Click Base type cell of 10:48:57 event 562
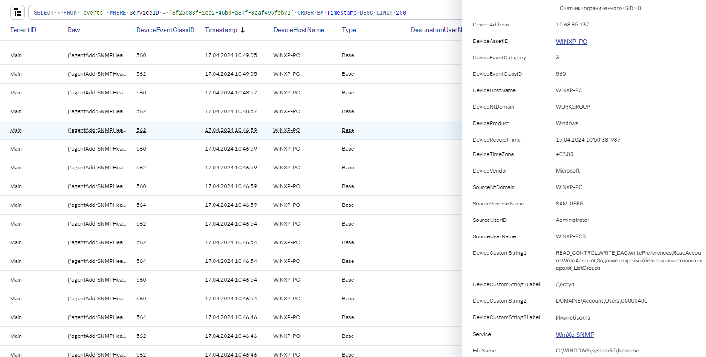 coord(348,111)
